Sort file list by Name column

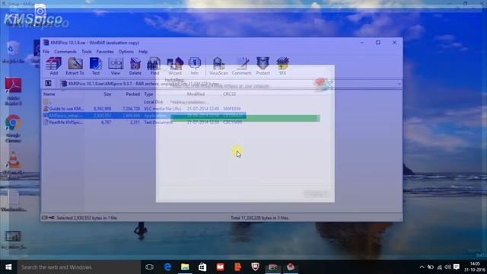pos(49,94)
